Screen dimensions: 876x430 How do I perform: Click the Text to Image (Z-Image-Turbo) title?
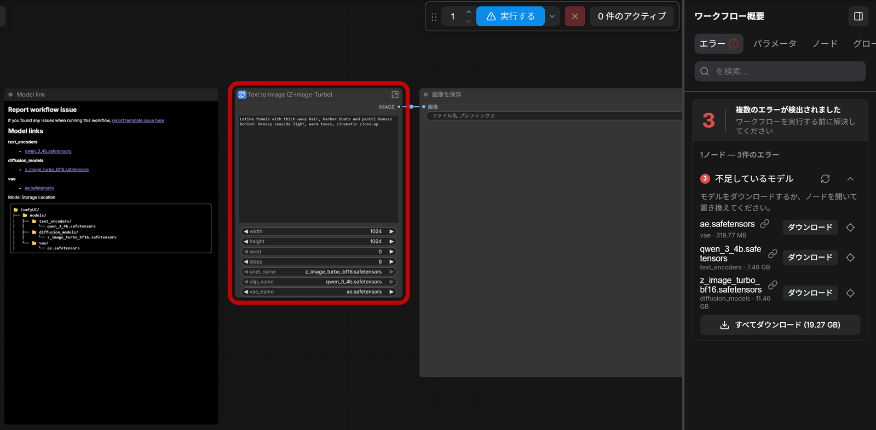coord(290,95)
